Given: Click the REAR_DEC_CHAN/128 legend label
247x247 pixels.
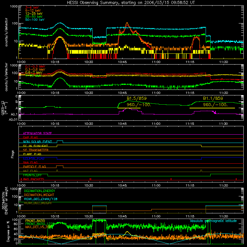Looking at the screenshot, I should click(41, 199).
